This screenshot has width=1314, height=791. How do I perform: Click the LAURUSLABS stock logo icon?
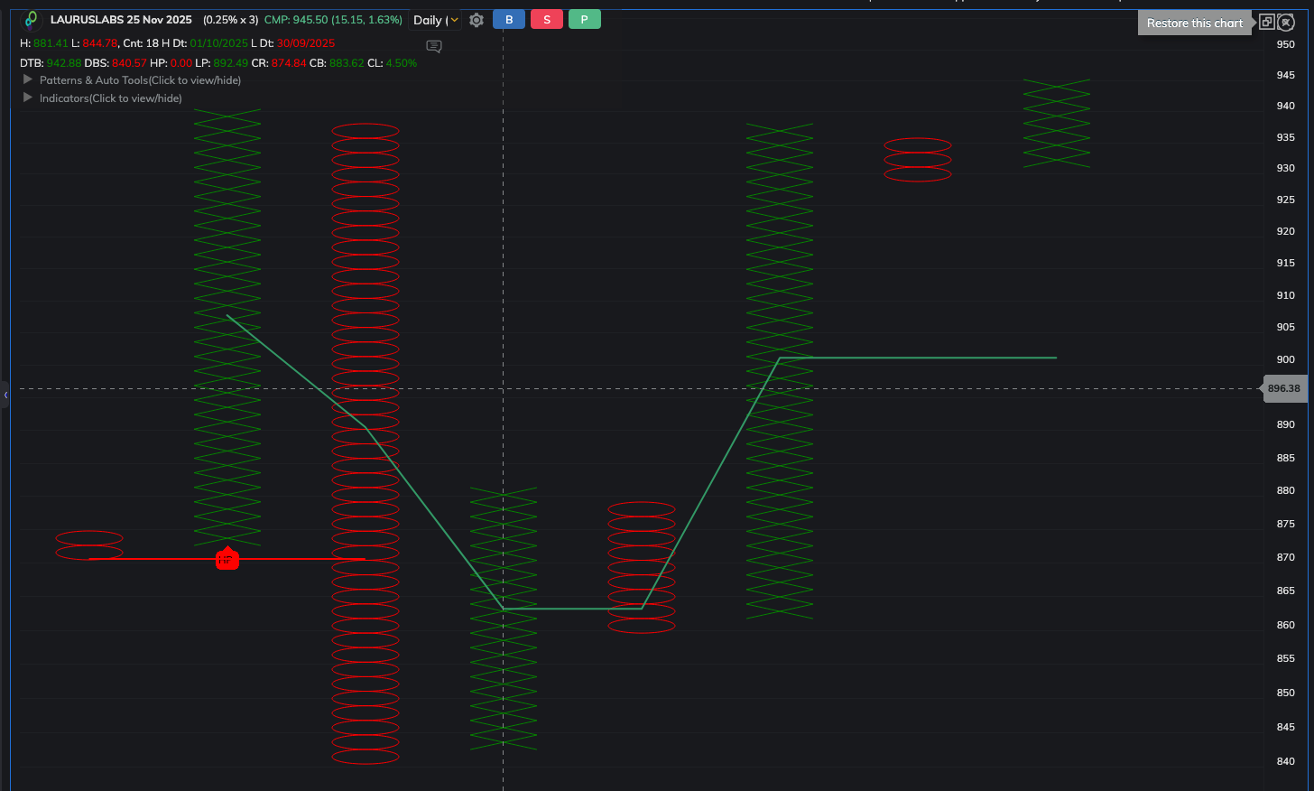(x=32, y=20)
